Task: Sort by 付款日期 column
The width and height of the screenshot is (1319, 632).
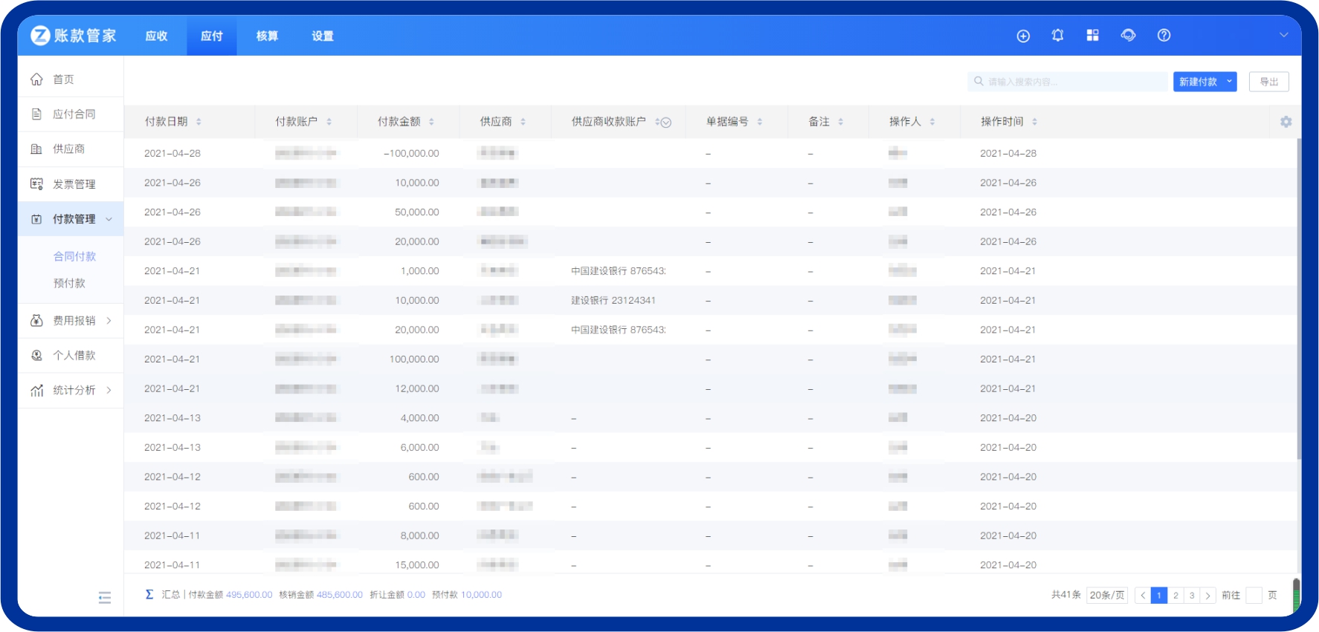Action: [x=199, y=122]
